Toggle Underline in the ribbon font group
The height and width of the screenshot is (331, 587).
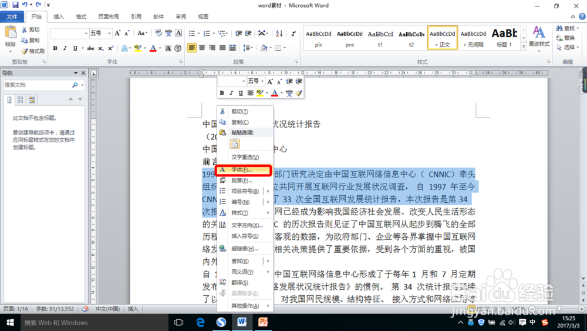pyautogui.click(x=75, y=48)
